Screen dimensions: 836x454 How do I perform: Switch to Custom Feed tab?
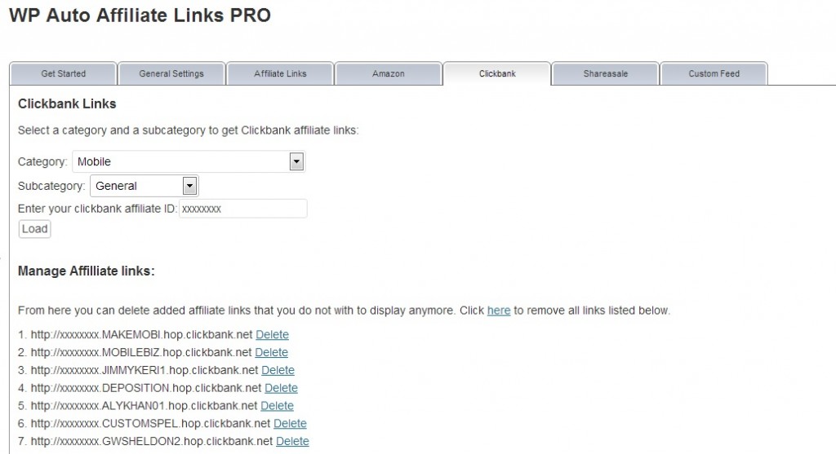[714, 73]
